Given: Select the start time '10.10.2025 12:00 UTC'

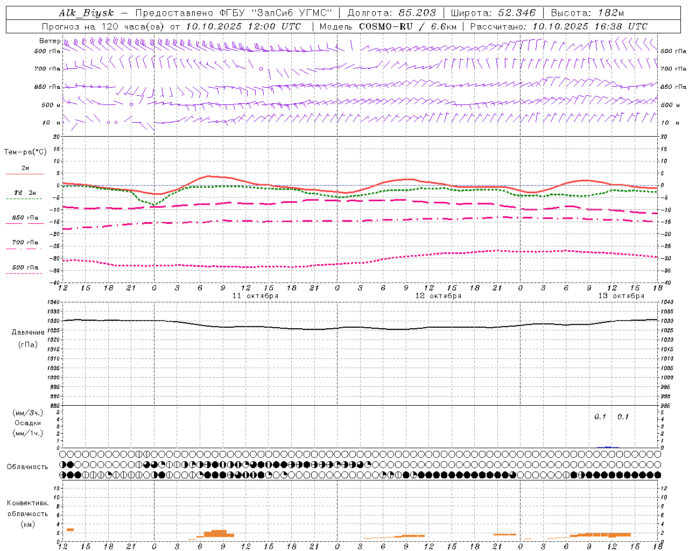Looking at the screenshot, I should click(243, 26).
